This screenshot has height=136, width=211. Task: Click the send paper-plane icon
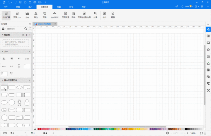[x=177, y=6]
